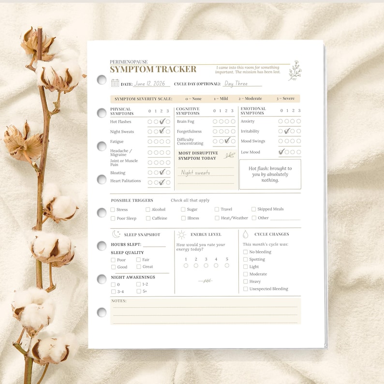Select the checked severity 2 for Night Sweats

tap(162, 131)
